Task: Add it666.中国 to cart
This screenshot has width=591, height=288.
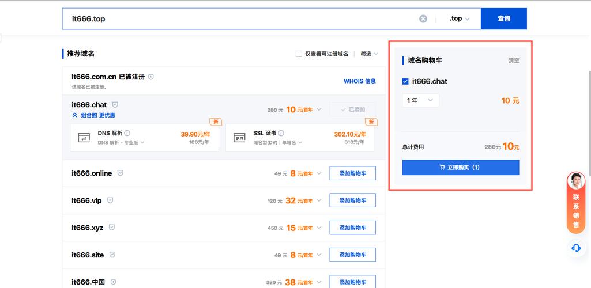Action: pyautogui.click(x=352, y=282)
